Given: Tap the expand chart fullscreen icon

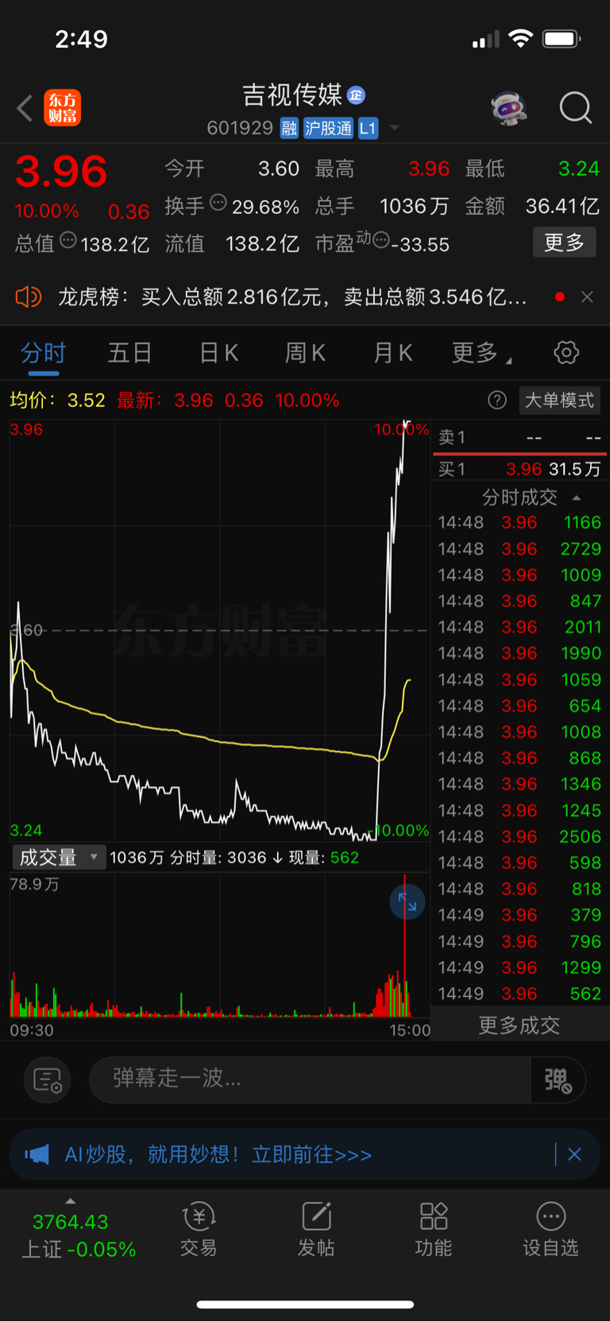Looking at the screenshot, I should coord(407,902).
